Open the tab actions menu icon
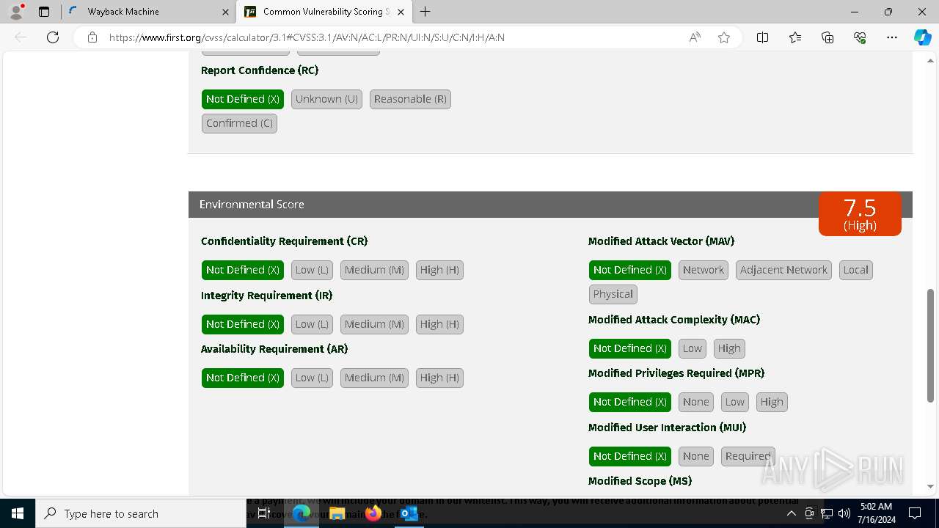Image resolution: width=939 pixels, height=528 pixels. (x=44, y=12)
